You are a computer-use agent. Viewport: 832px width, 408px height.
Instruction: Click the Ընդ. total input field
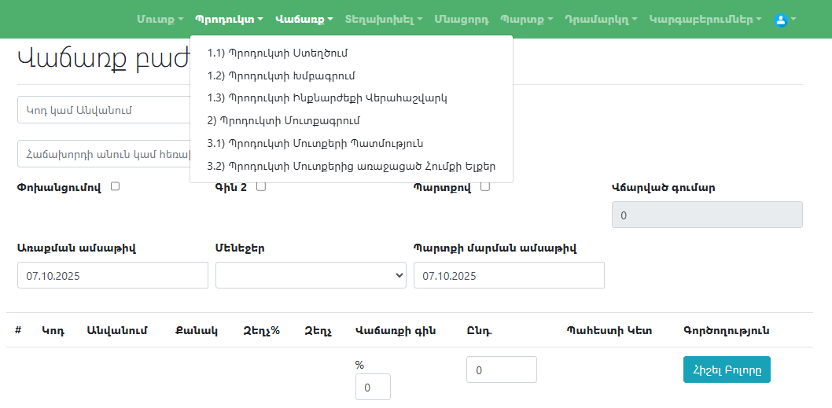[501, 370]
